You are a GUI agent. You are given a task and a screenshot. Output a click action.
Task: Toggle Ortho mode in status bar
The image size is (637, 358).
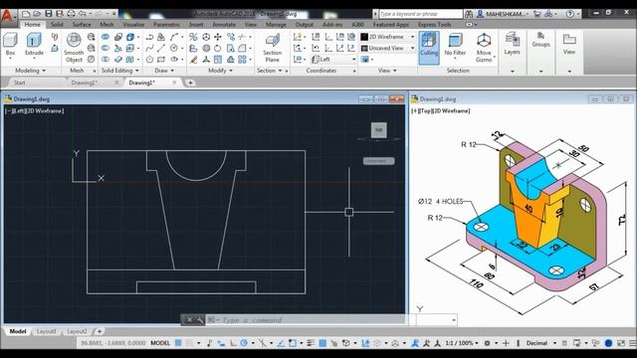point(233,343)
